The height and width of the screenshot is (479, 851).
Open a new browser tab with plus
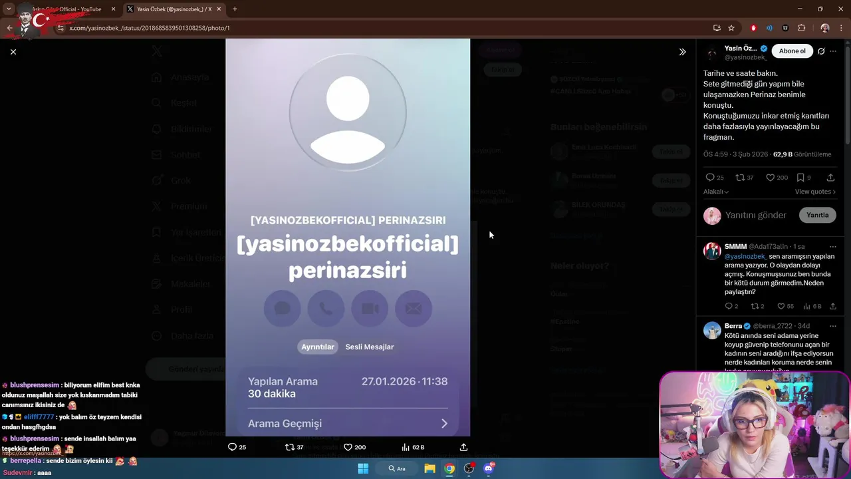(235, 9)
